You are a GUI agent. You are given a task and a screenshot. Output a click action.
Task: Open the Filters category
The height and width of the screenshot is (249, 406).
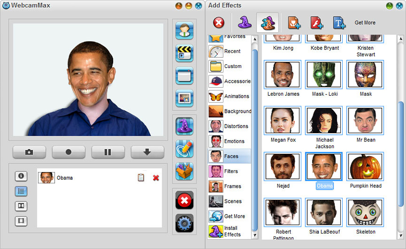click(x=229, y=171)
